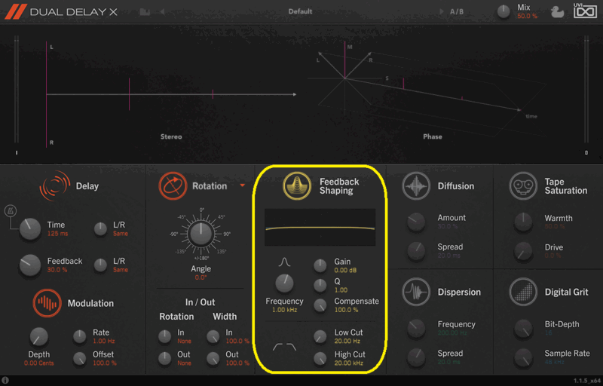Screen dimensions: 603x386
Task: Click the Diffusion Amount knob
Action: coord(416,222)
